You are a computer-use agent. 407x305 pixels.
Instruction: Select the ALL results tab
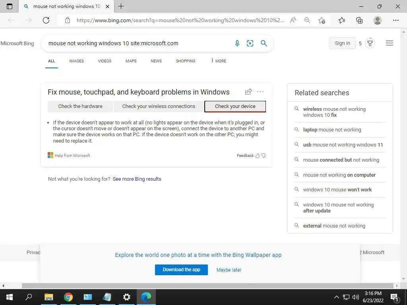pyautogui.click(x=51, y=61)
